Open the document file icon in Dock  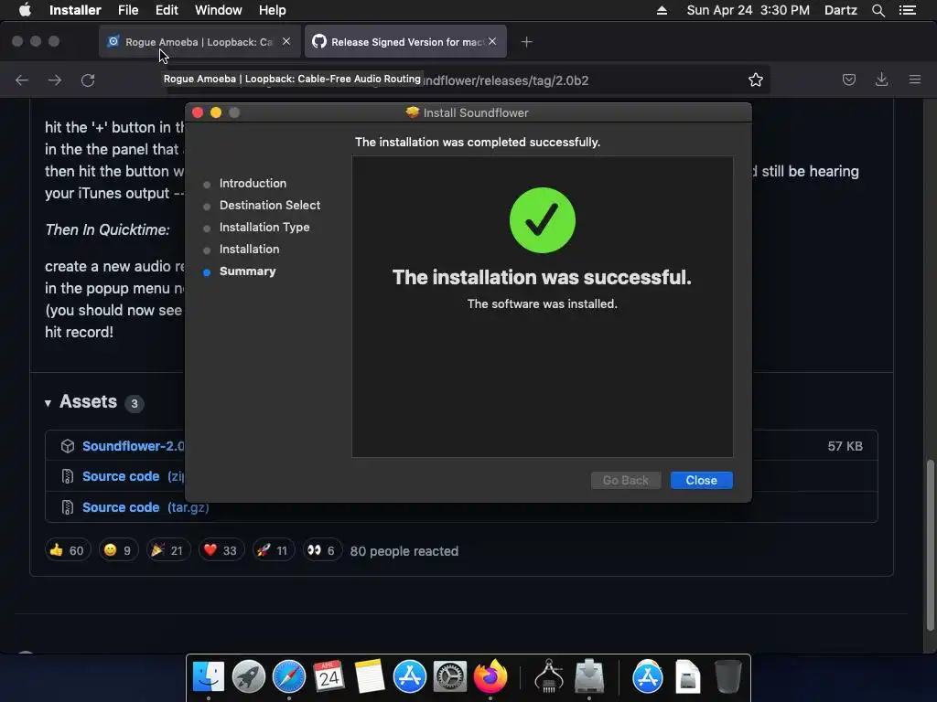tap(688, 676)
